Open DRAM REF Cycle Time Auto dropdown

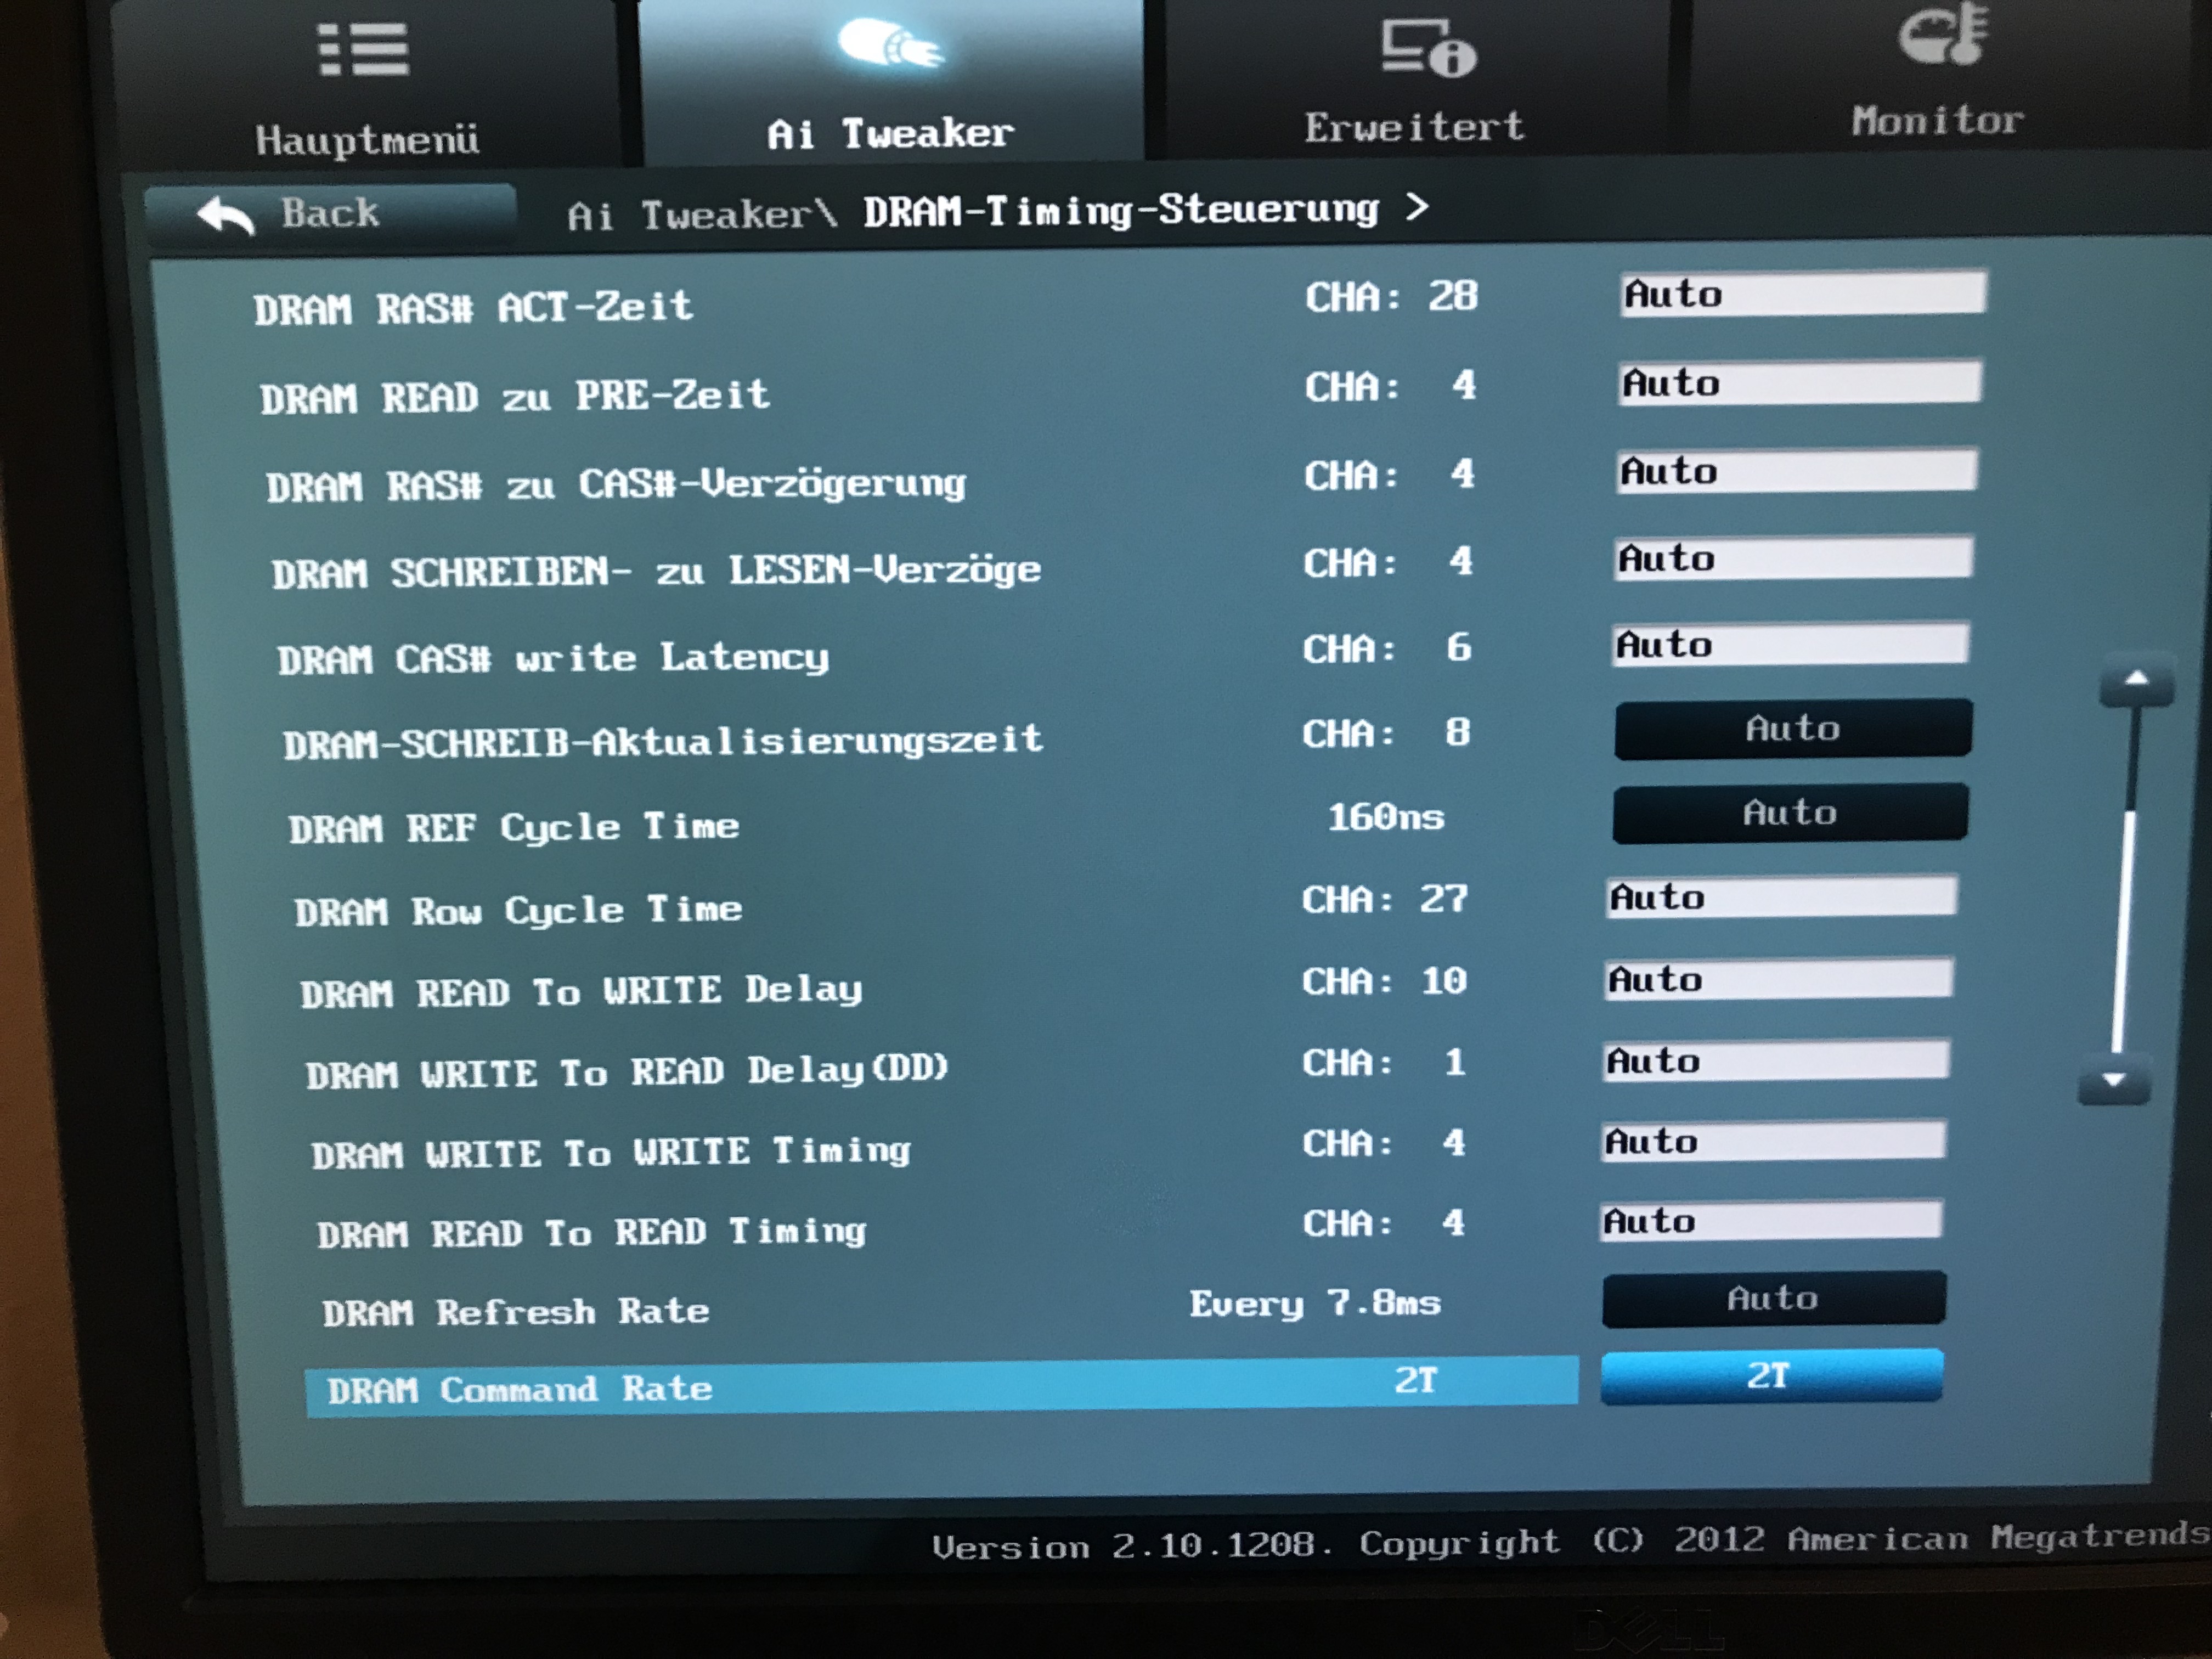(1790, 813)
